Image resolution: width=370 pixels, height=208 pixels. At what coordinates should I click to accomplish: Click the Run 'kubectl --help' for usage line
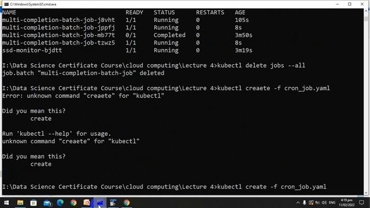(x=57, y=133)
